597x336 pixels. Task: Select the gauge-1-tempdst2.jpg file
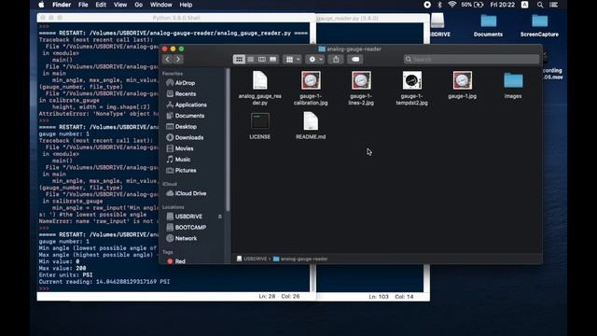coord(411,89)
